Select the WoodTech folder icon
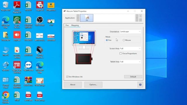Image resolution: width=187 pixels, height=105 pixels. pyautogui.click(x=6, y=36)
